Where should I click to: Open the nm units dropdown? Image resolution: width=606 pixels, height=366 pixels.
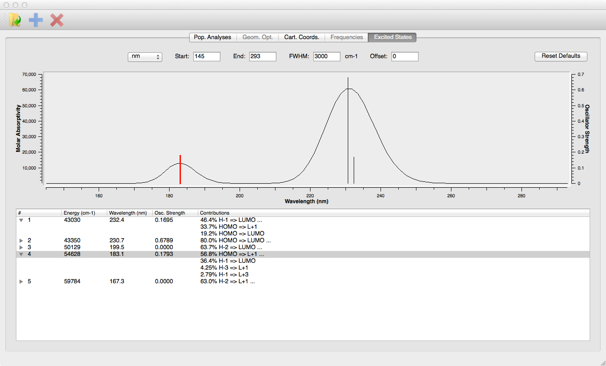tap(145, 56)
